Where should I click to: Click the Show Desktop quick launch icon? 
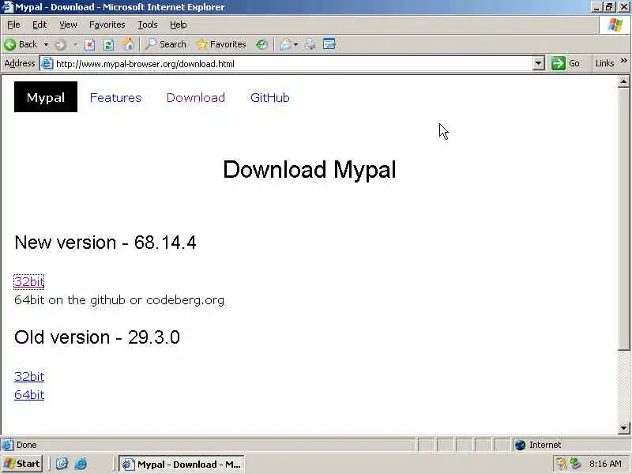point(62,464)
